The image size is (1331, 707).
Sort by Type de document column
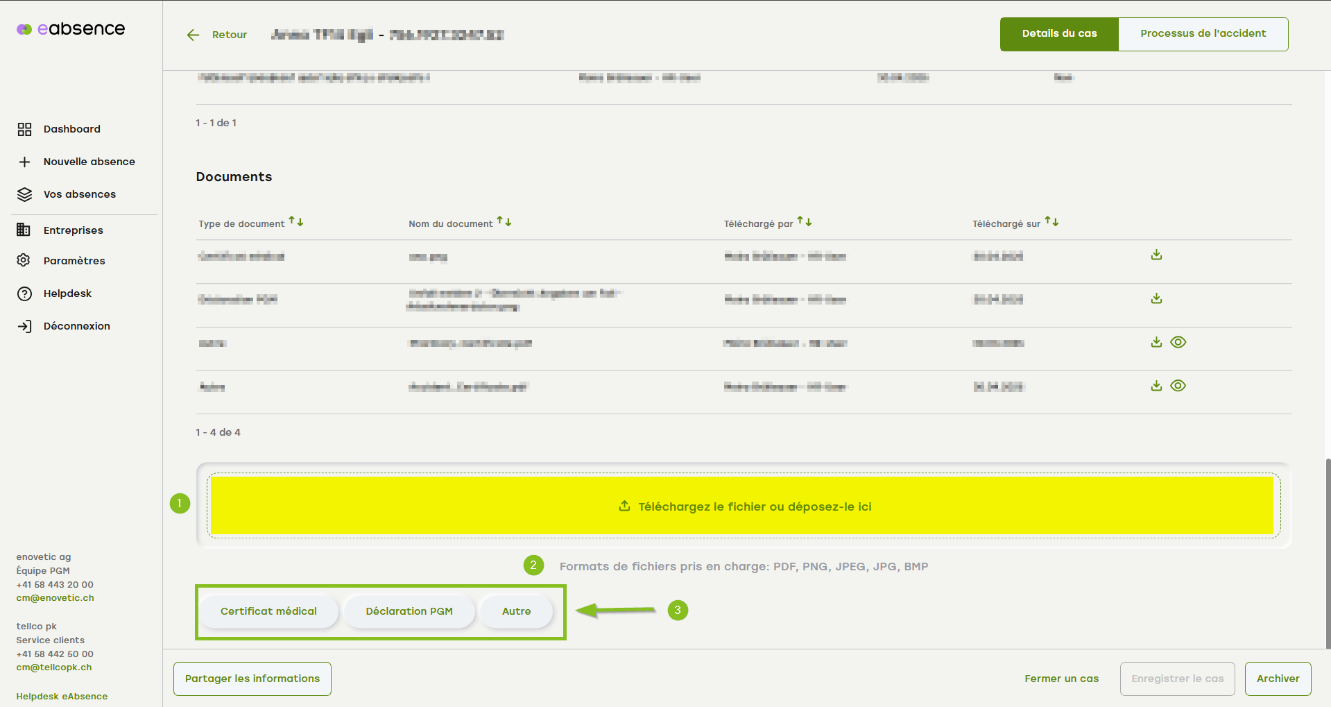coord(296,222)
